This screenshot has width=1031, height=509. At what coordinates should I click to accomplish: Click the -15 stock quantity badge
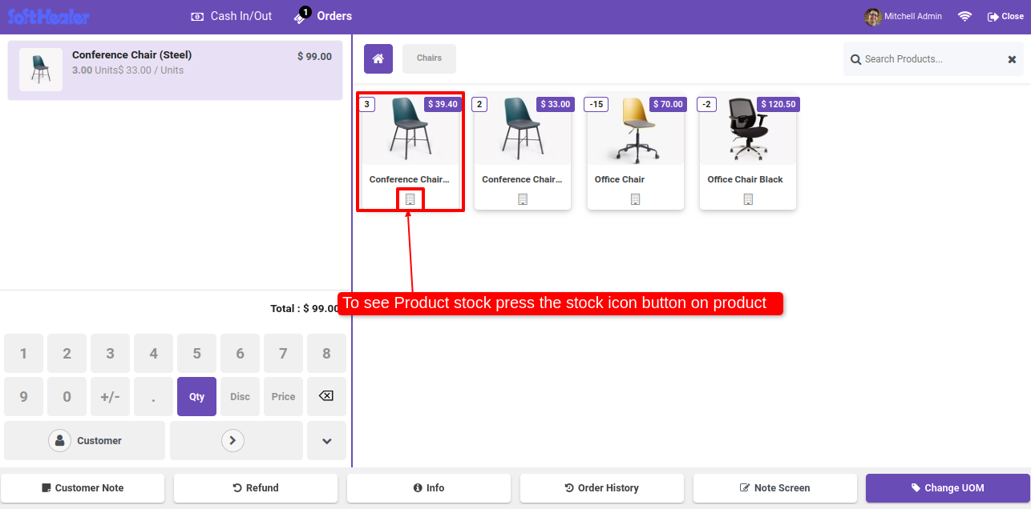[x=596, y=104]
